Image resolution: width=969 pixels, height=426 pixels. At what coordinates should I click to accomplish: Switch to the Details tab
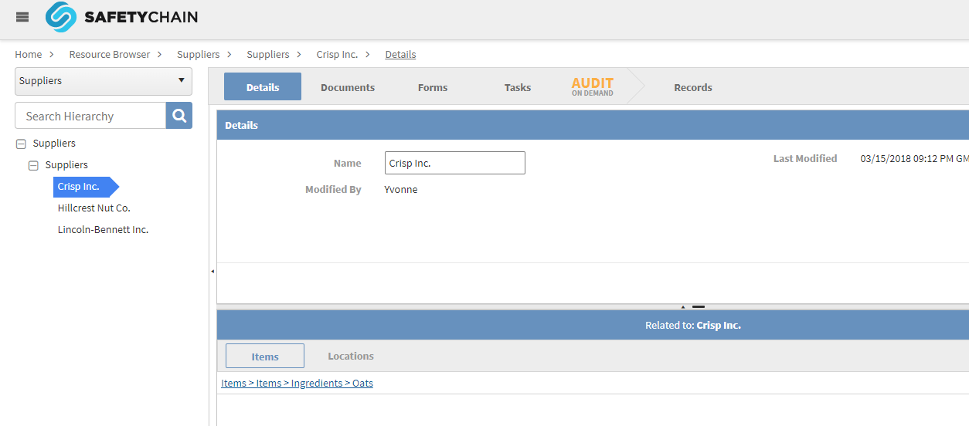click(263, 87)
